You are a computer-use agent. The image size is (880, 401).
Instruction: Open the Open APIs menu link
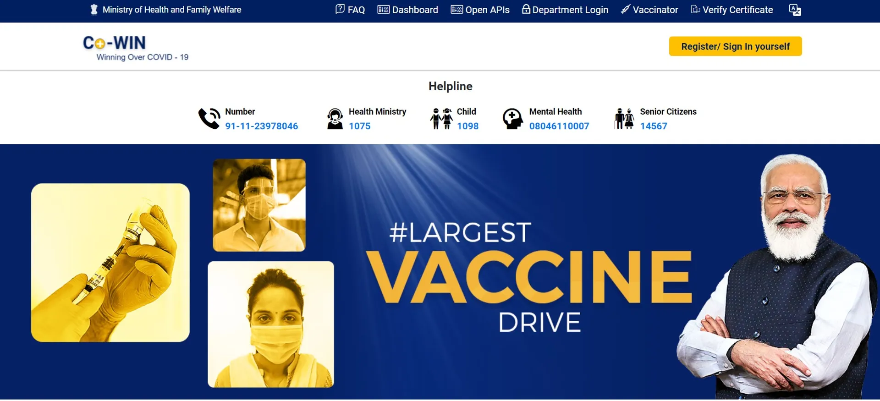click(487, 10)
